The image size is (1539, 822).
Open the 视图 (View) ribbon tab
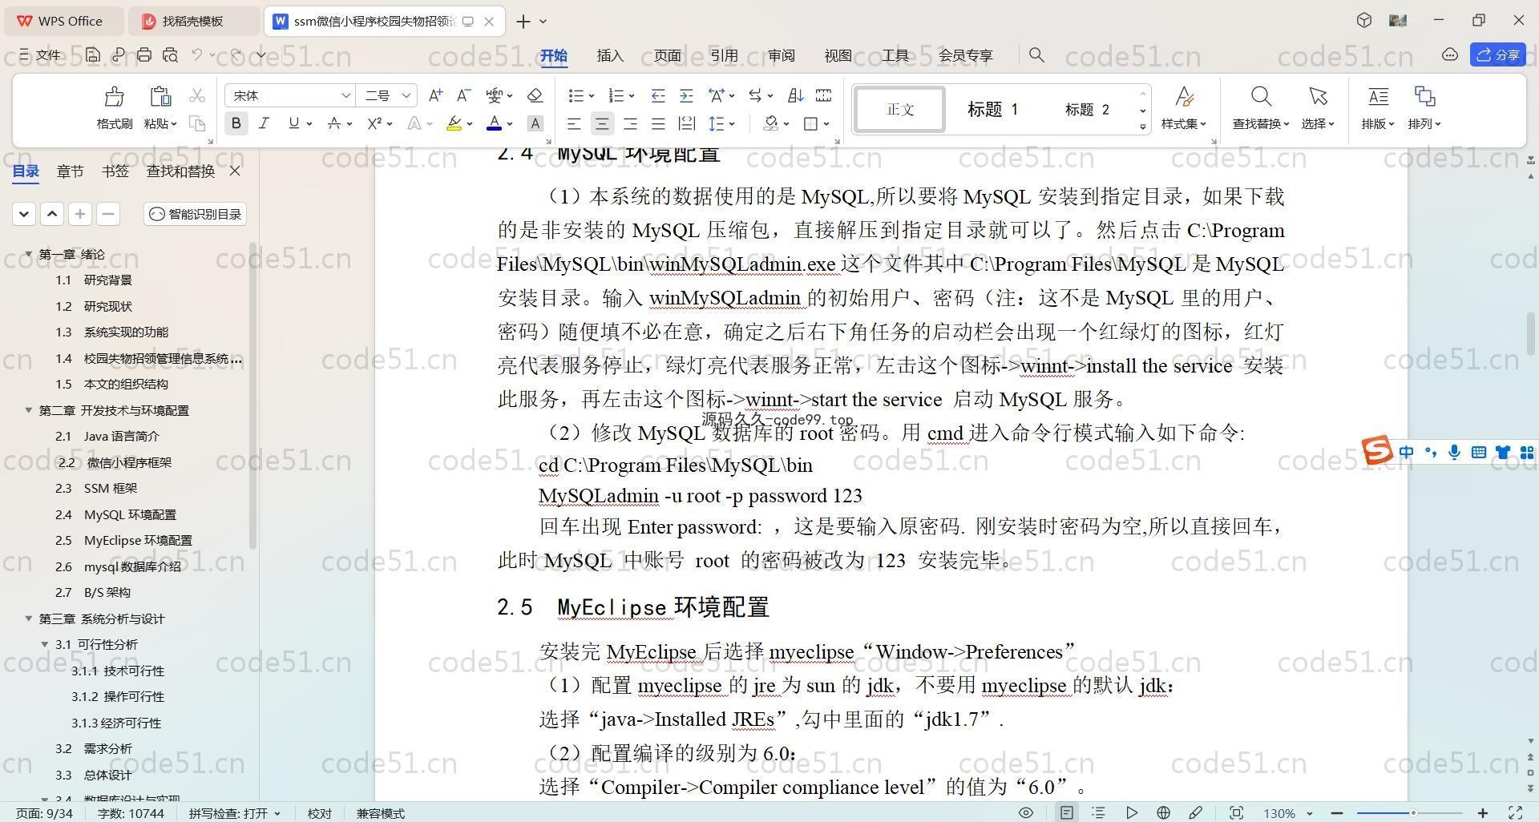838,55
